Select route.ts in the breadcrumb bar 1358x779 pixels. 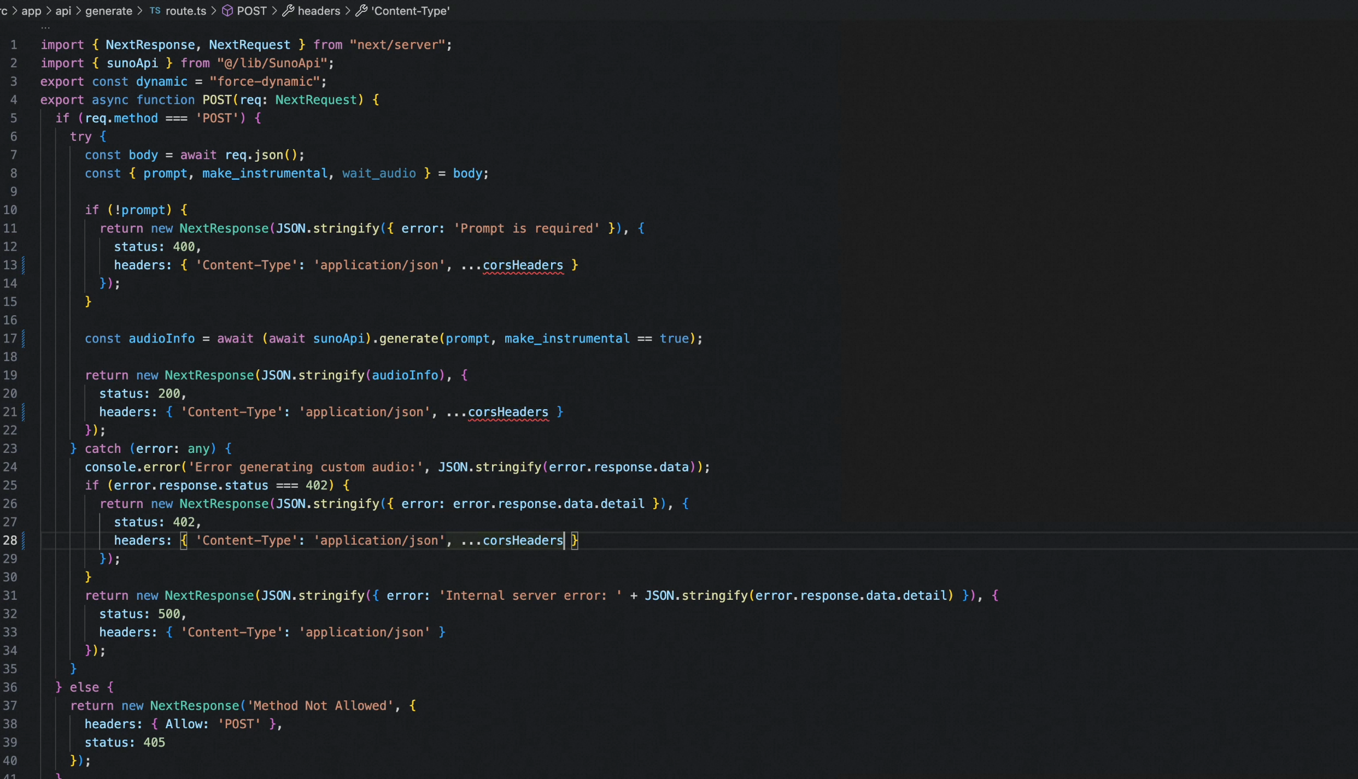click(186, 11)
